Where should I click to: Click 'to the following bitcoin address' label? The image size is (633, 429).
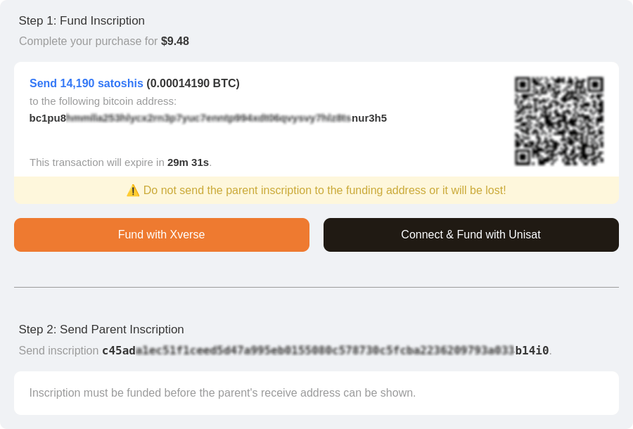click(103, 101)
